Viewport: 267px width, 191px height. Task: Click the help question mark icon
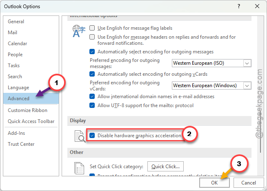[x=239, y=6]
